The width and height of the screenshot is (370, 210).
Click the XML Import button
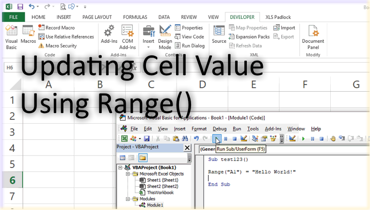[284, 28]
